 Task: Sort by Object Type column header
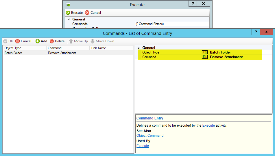point(25,48)
